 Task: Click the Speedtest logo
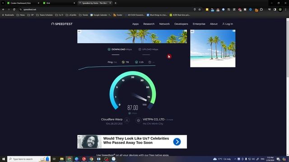click(62, 24)
